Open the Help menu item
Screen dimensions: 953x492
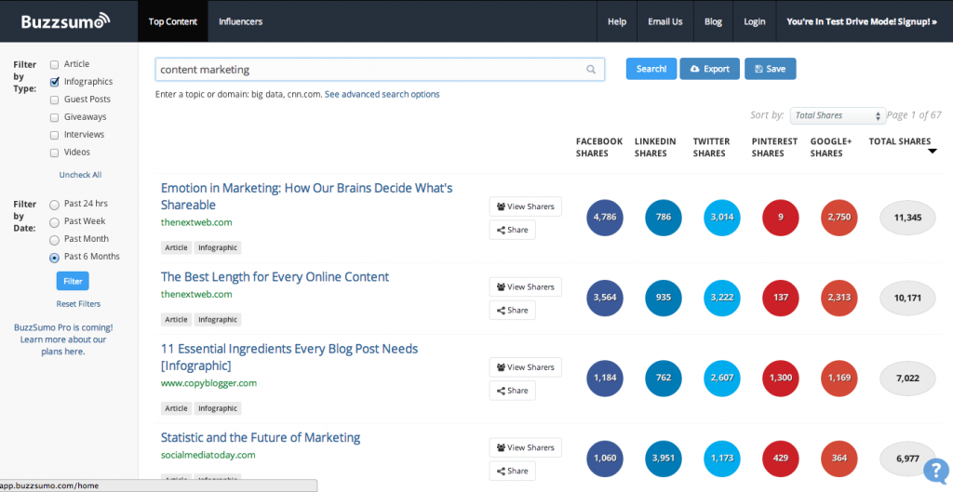click(x=617, y=21)
